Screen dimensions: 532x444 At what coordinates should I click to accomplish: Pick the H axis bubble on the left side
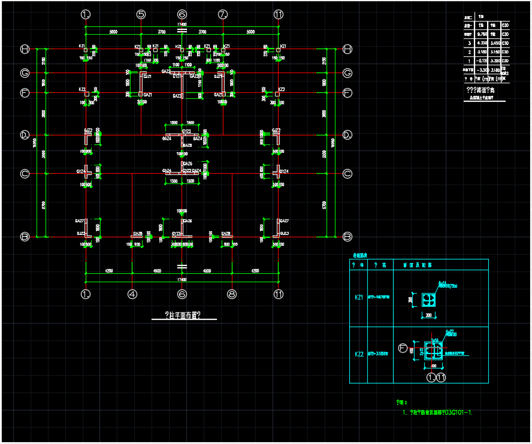[x=25, y=49]
